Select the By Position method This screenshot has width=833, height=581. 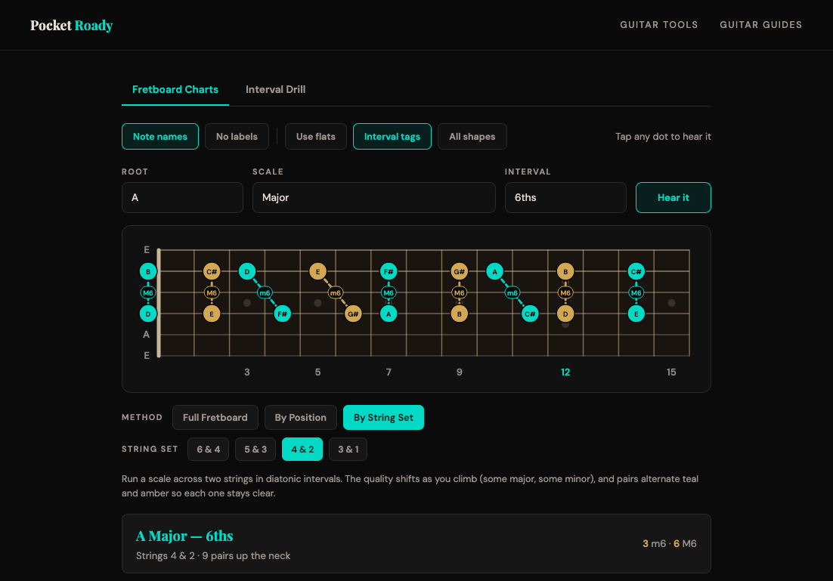pos(301,417)
